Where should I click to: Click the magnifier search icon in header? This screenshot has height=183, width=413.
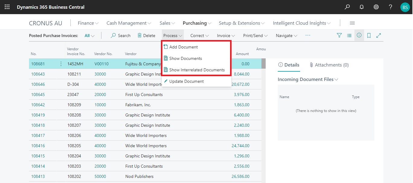pyautogui.click(x=347, y=7)
